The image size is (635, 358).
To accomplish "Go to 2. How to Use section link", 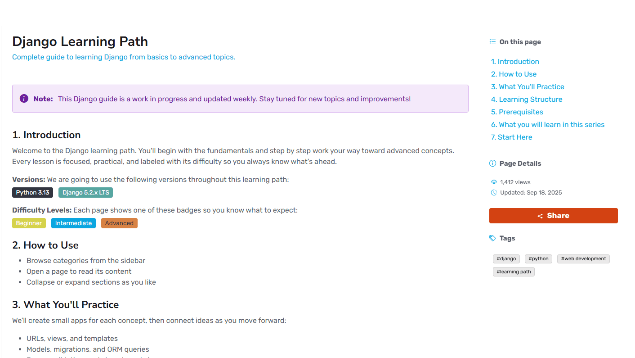I will [x=514, y=74].
